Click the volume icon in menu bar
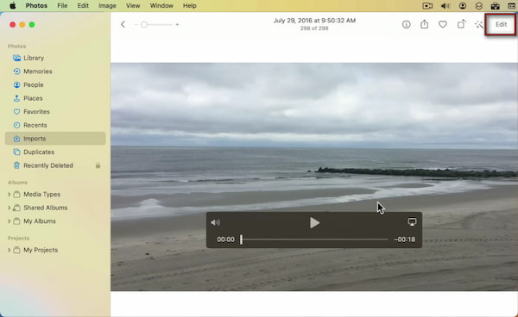This screenshot has width=518, height=317. click(x=445, y=6)
